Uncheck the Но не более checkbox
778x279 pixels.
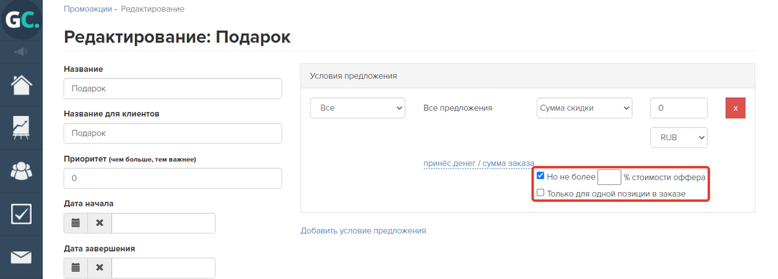[541, 176]
